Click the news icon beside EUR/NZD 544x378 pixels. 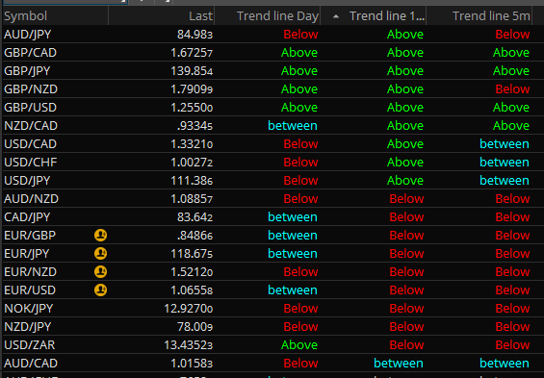click(100, 271)
